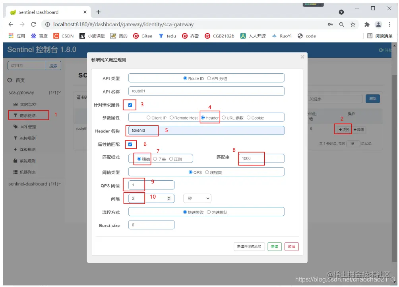Close the Sentinel Dashboard tab
This screenshot has width=399, height=287.
tap(85, 12)
